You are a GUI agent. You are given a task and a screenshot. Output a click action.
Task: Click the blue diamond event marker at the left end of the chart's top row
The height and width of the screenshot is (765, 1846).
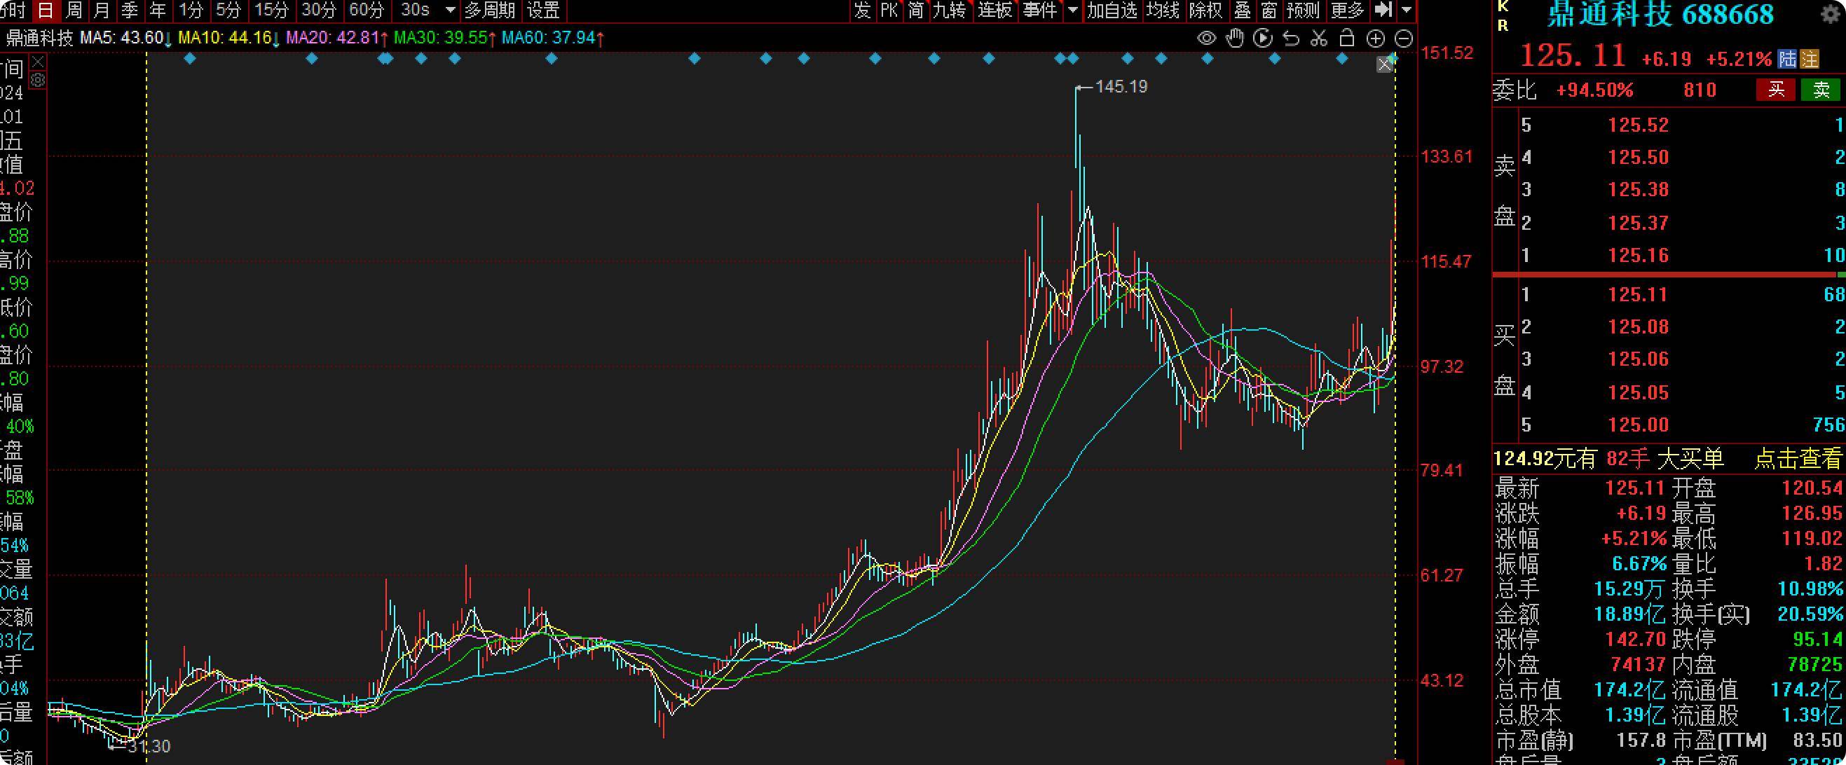pyautogui.click(x=190, y=59)
